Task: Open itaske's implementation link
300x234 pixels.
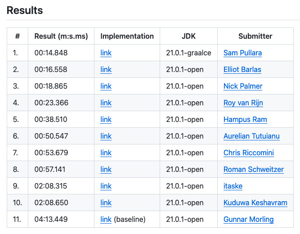Action: [x=106, y=186]
